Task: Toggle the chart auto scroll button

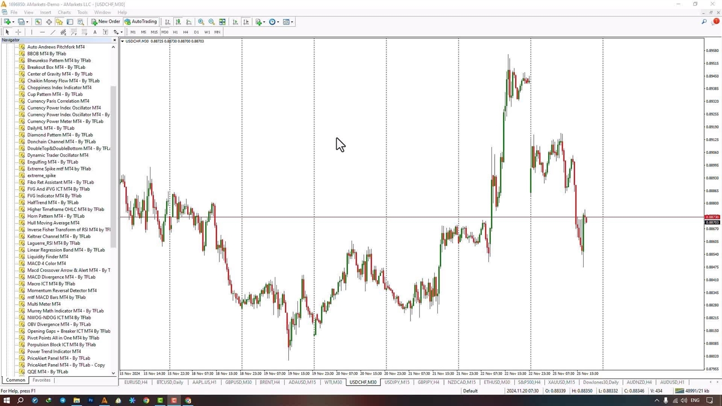Action: click(x=235, y=22)
